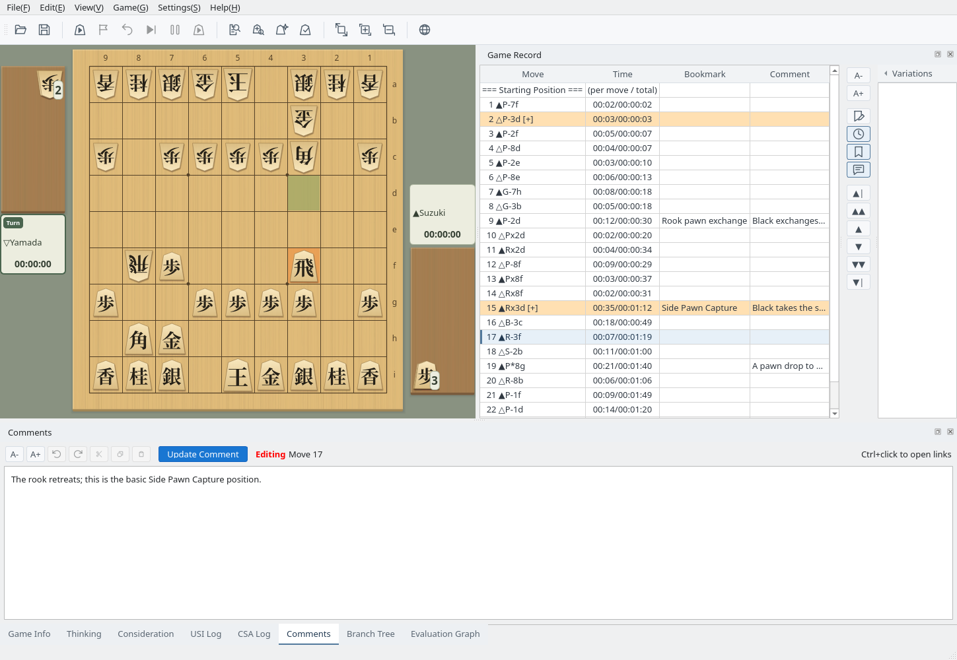
Task: Click the piece with checkmark toolbar icon
Action: click(x=306, y=30)
